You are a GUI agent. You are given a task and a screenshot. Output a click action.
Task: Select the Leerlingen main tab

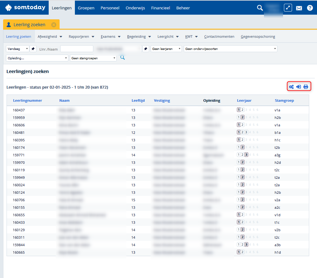(x=62, y=8)
